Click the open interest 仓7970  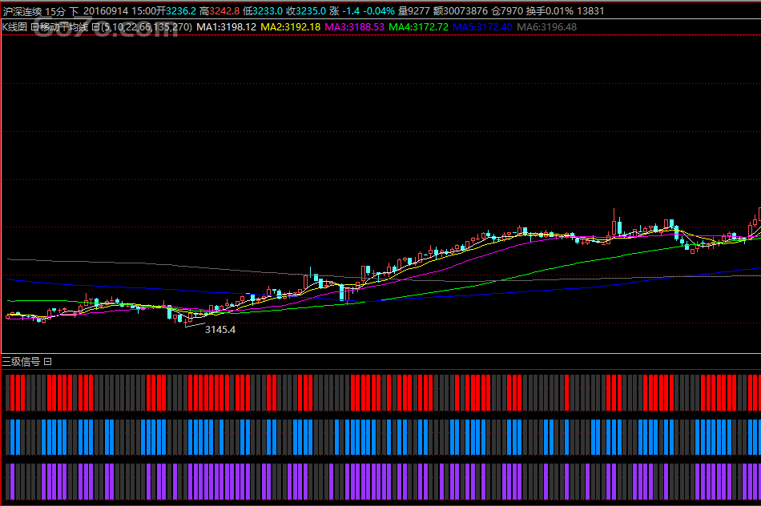(507, 10)
